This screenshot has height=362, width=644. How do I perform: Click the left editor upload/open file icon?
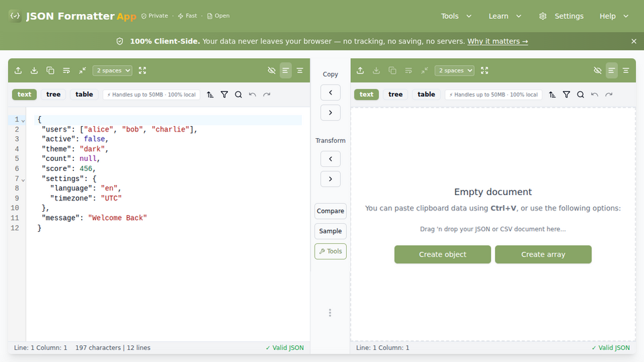(18, 70)
